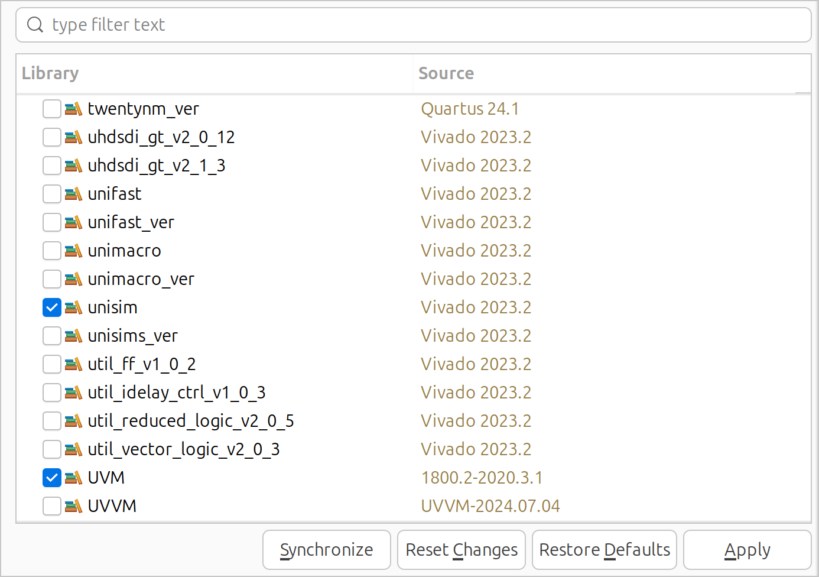Enable the twentynm_ver library checkbox
Image resolution: width=819 pixels, height=577 pixels.
tap(52, 109)
